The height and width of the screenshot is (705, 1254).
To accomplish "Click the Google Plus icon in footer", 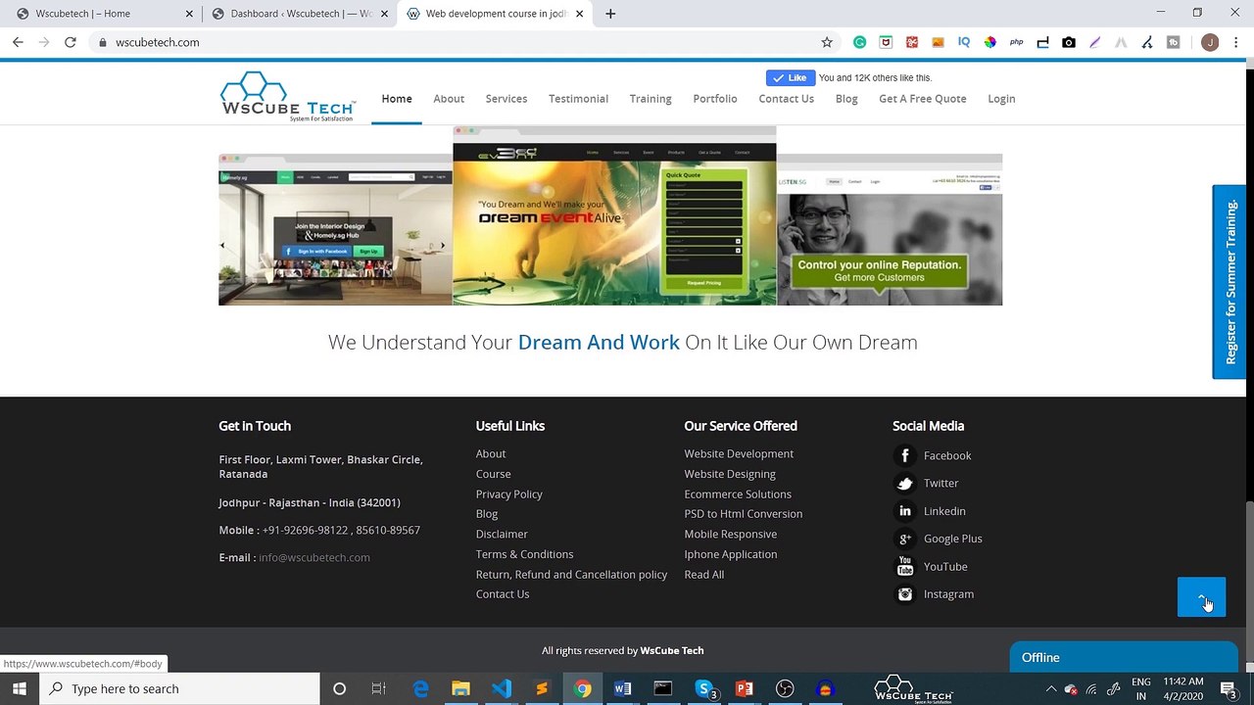I will [905, 539].
